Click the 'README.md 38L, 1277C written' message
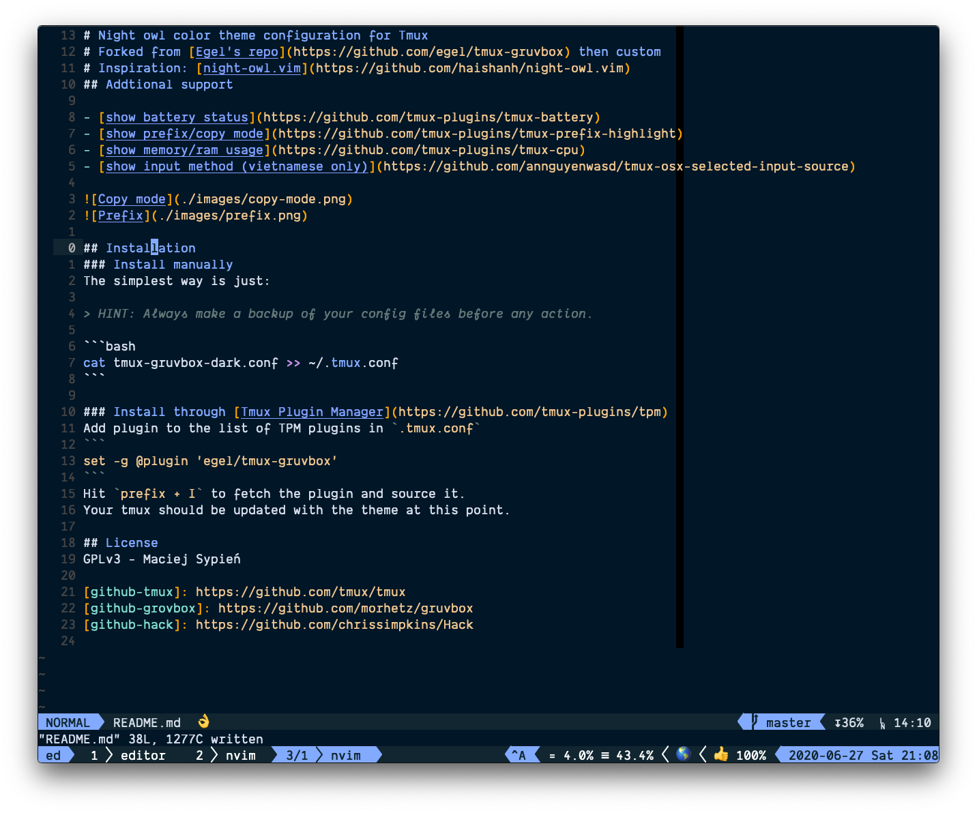The height and width of the screenshot is (813, 977). click(x=151, y=739)
